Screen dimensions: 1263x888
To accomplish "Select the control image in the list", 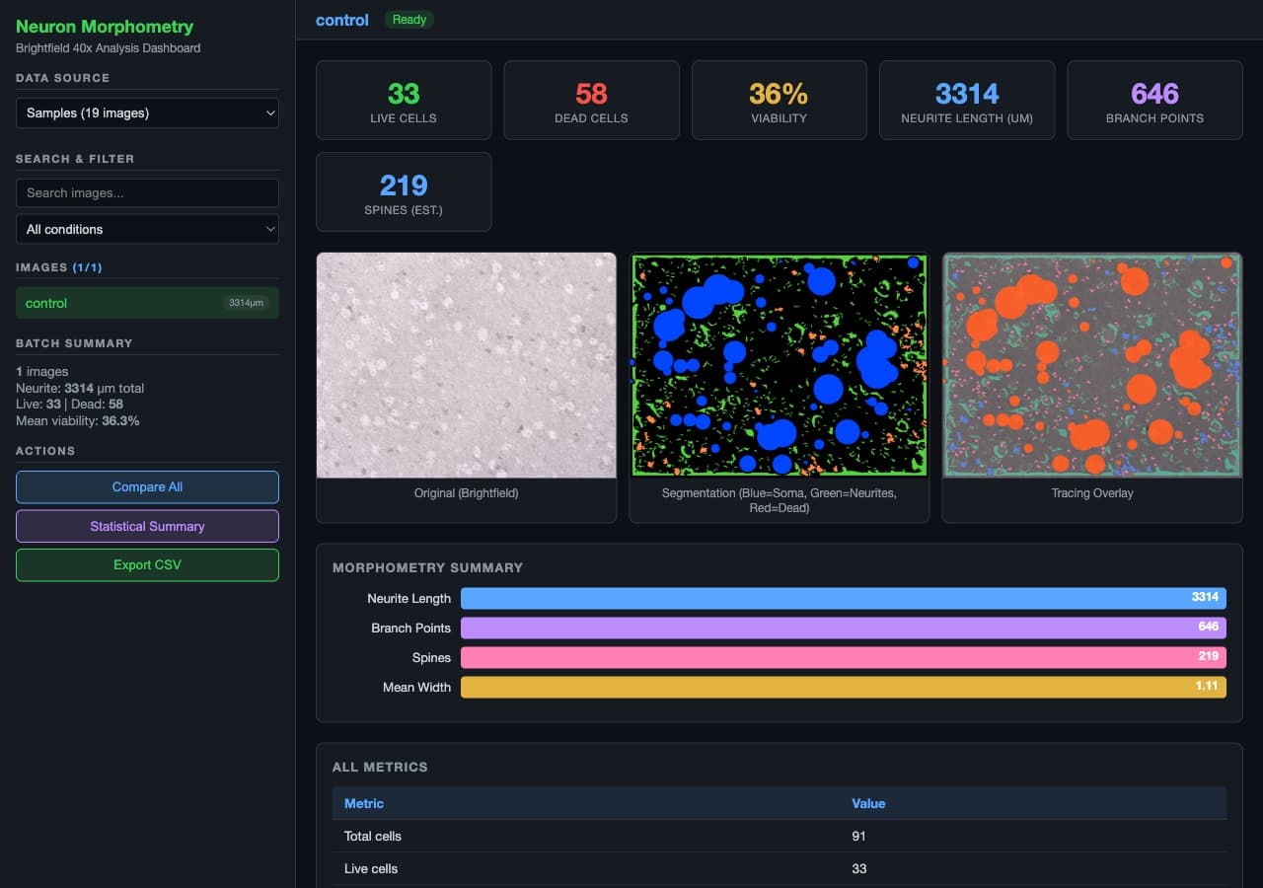I will click(147, 303).
